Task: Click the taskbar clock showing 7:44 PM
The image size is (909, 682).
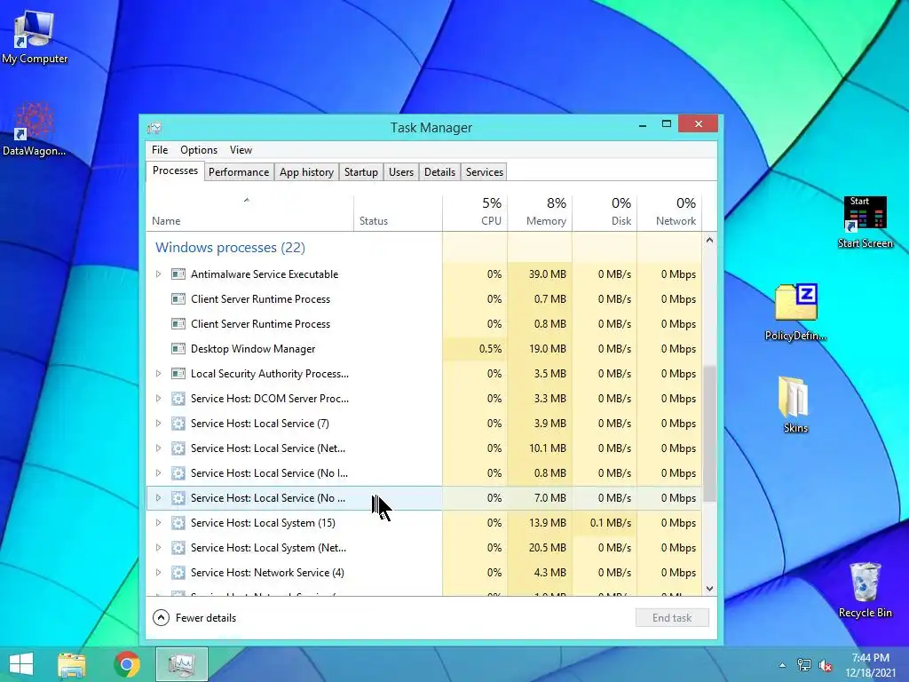Action: pyautogui.click(x=870, y=665)
